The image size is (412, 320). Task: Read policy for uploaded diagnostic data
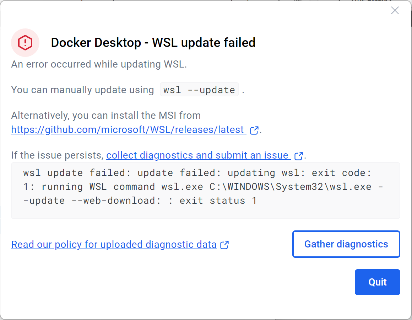coord(114,245)
